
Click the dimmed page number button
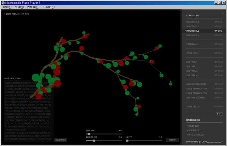pos(221,114)
